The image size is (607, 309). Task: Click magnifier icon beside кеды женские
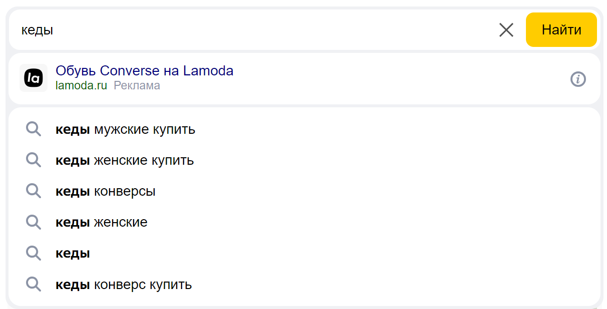click(34, 223)
